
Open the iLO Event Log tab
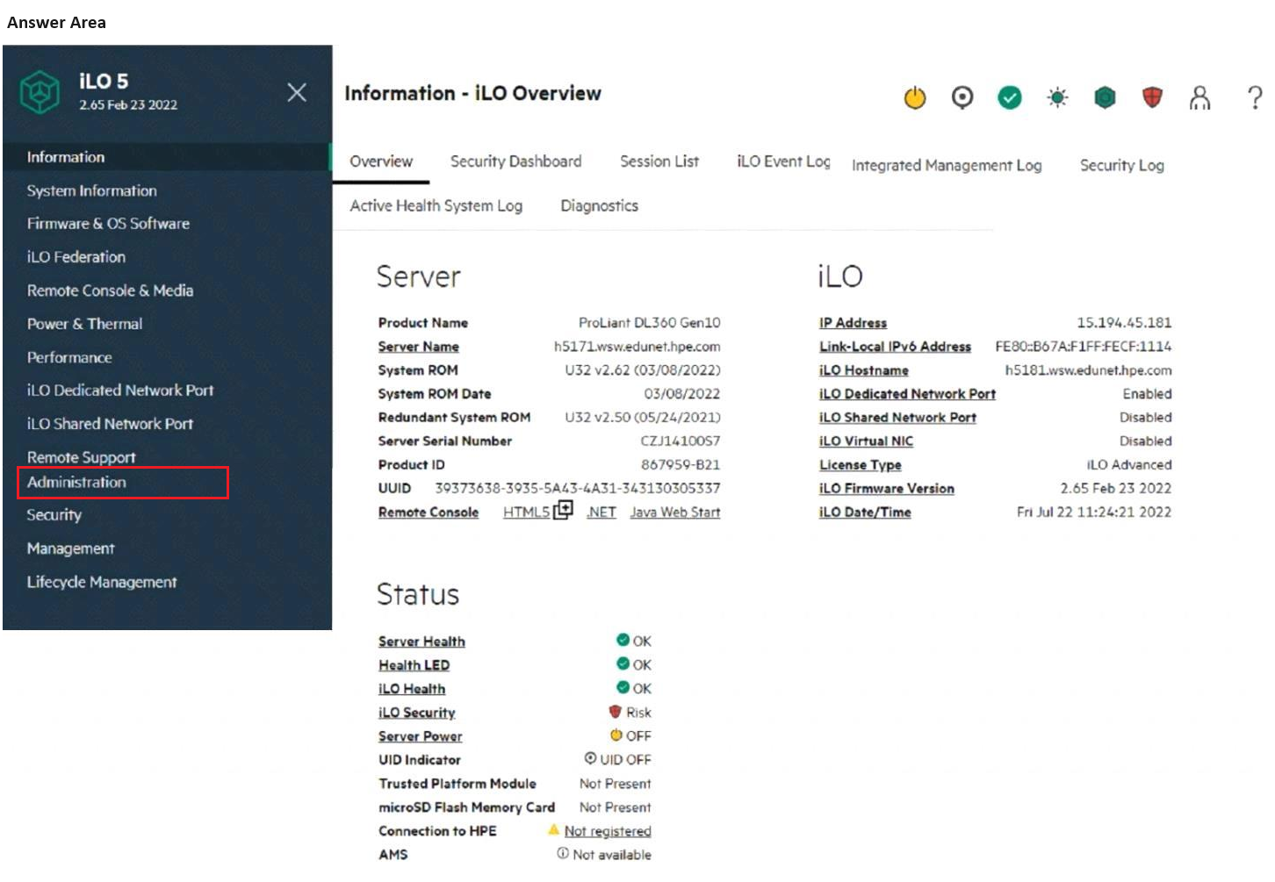[783, 161]
